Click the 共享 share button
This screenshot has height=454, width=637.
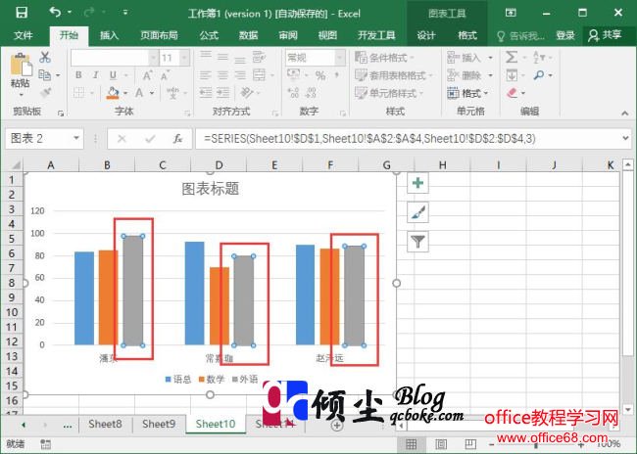pyautogui.click(x=605, y=35)
